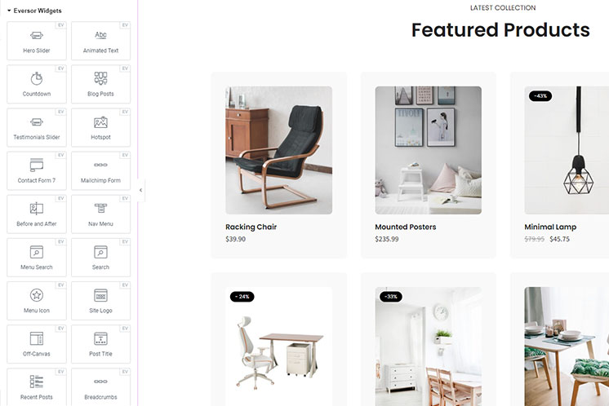Screen dimensions: 609x406
Task: Click the Minimal Lamp product image
Action: 567,150
